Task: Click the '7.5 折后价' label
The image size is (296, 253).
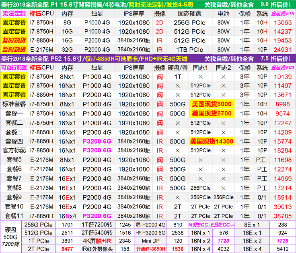Action: click(276, 59)
